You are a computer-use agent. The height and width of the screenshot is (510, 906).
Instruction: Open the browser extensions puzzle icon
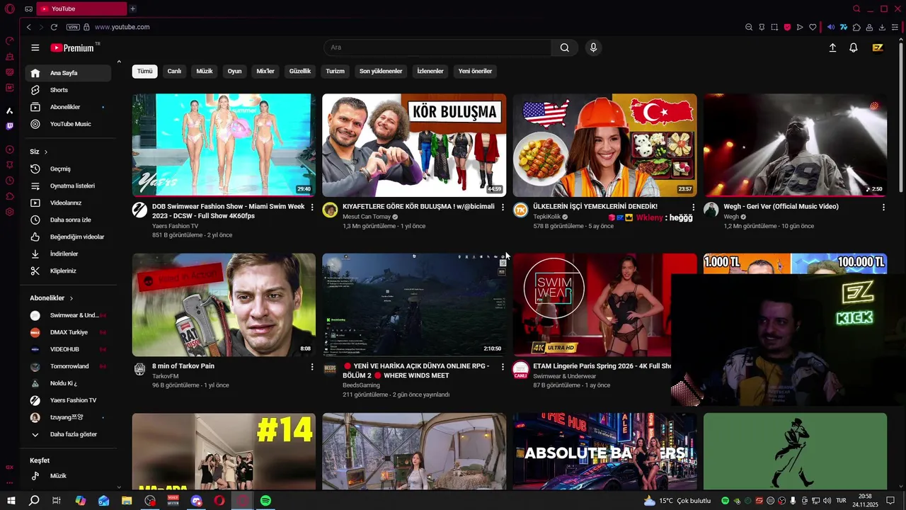click(x=856, y=27)
